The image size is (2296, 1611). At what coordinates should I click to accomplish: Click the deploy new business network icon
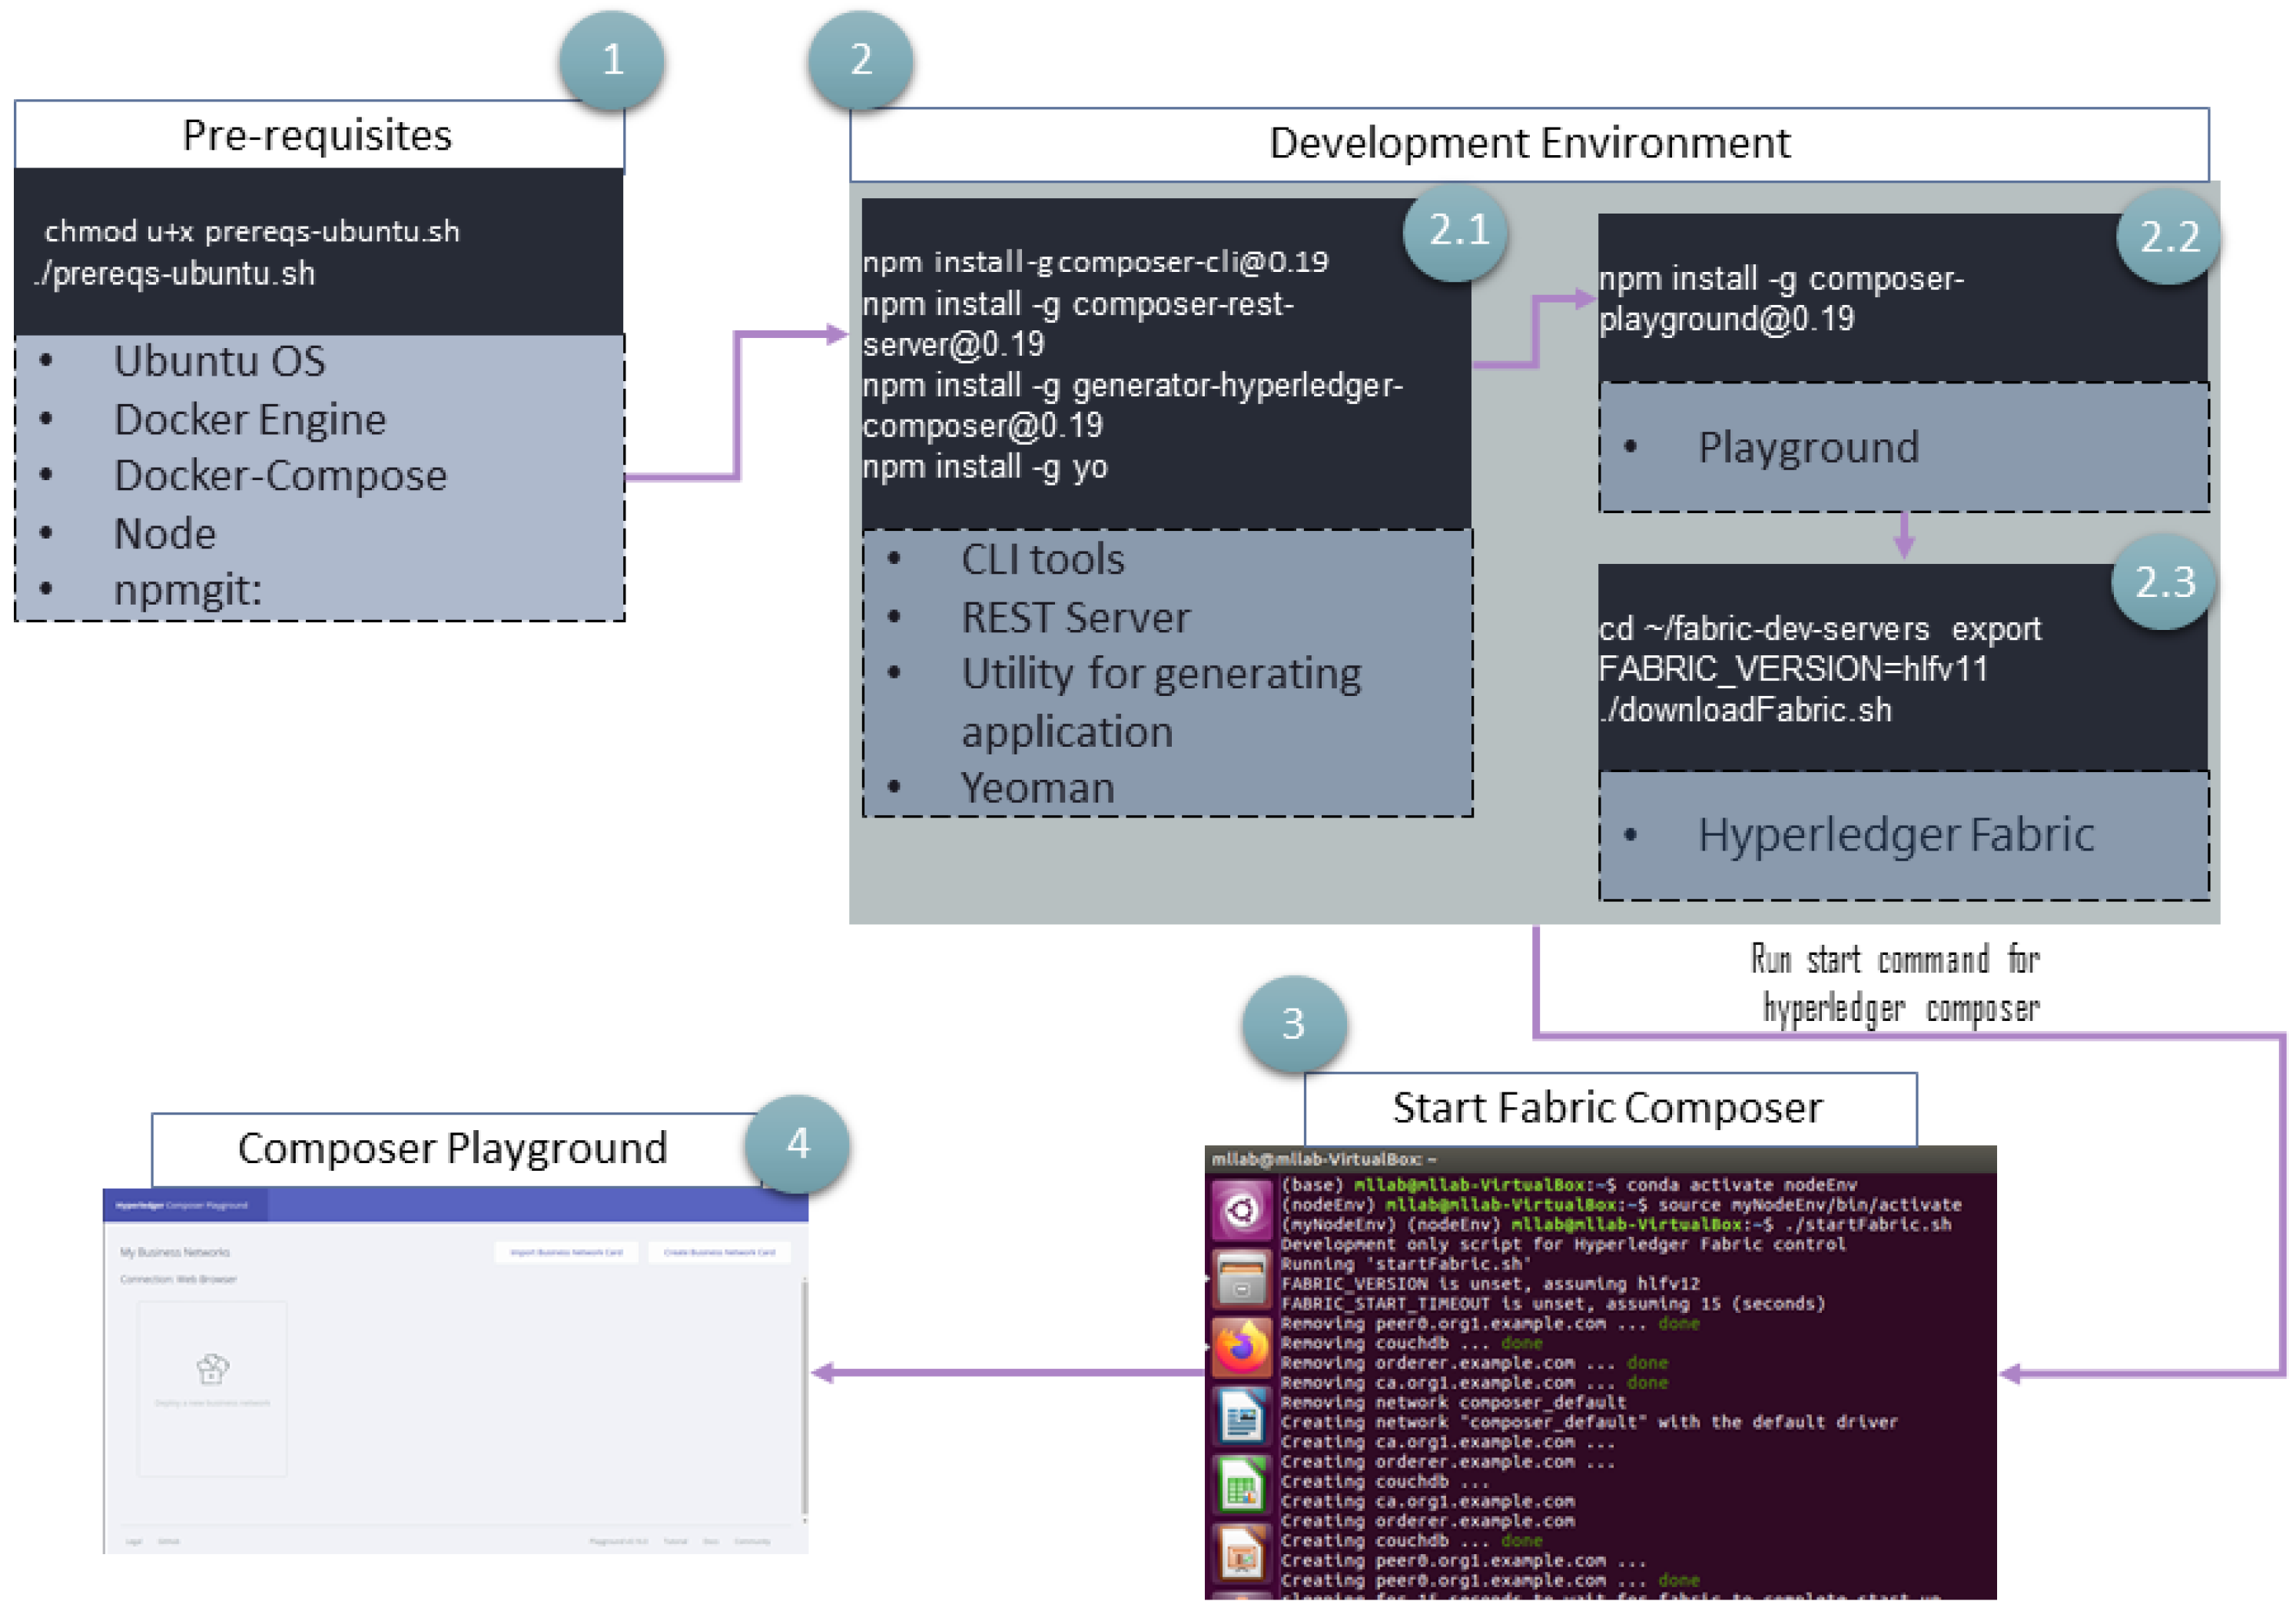pos(212,1368)
